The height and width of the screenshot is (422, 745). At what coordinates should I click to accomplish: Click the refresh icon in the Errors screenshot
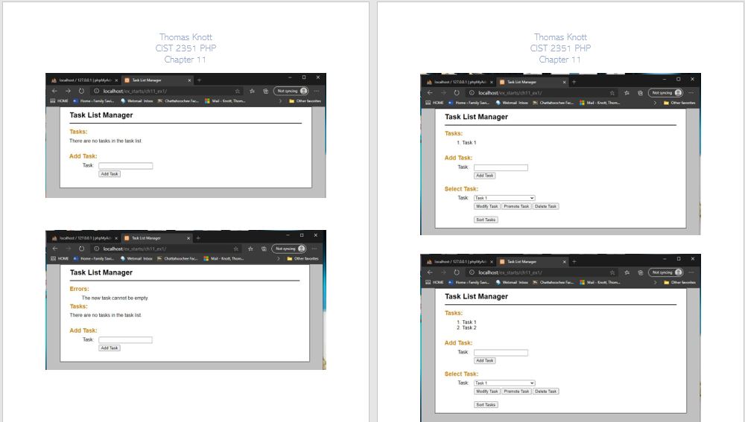[x=81, y=249]
